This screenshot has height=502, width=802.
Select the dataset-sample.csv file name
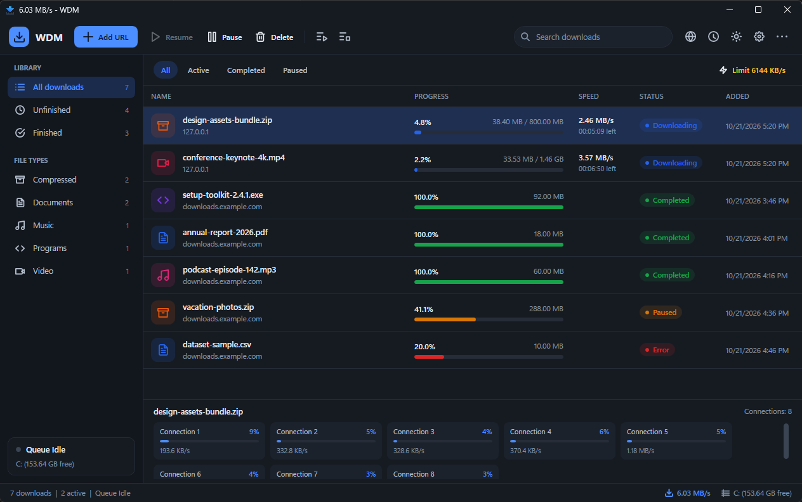[217, 344]
